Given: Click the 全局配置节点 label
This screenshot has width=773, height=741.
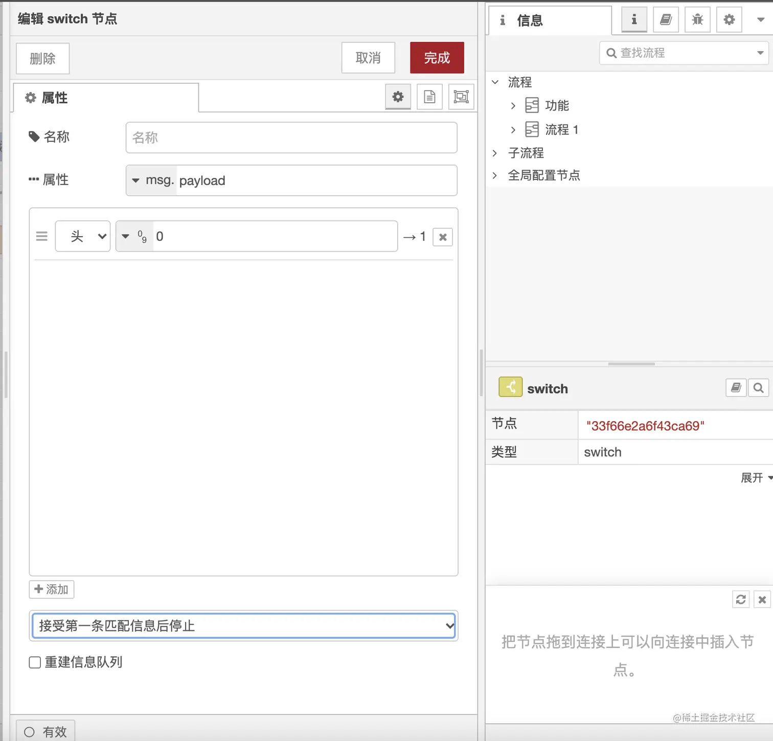Looking at the screenshot, I should click(x=544, y=175).
